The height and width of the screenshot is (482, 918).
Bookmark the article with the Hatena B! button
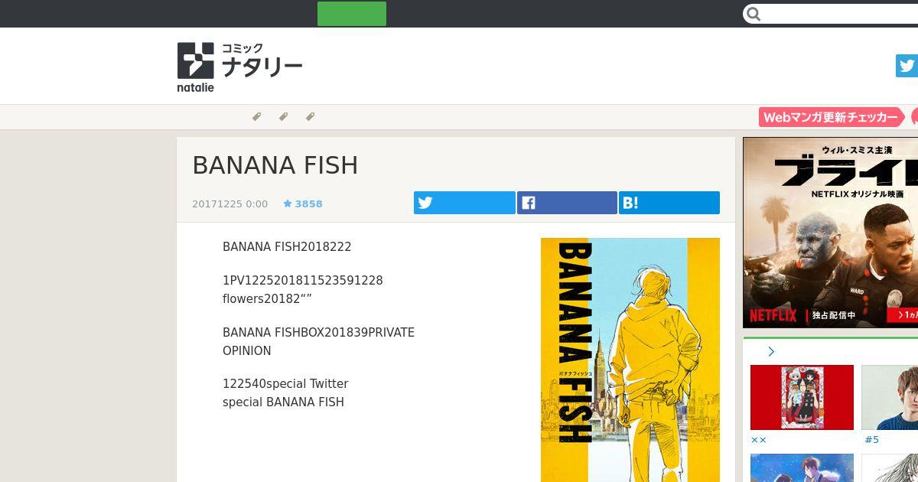pos(669,203)
